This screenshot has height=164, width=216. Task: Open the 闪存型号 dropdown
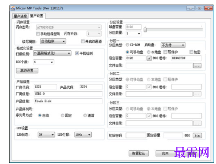[69, 27]
